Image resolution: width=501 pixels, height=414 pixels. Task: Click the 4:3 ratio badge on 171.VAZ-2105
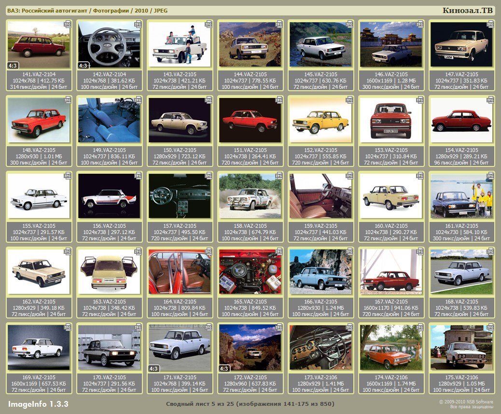click(x=154, y=369)
